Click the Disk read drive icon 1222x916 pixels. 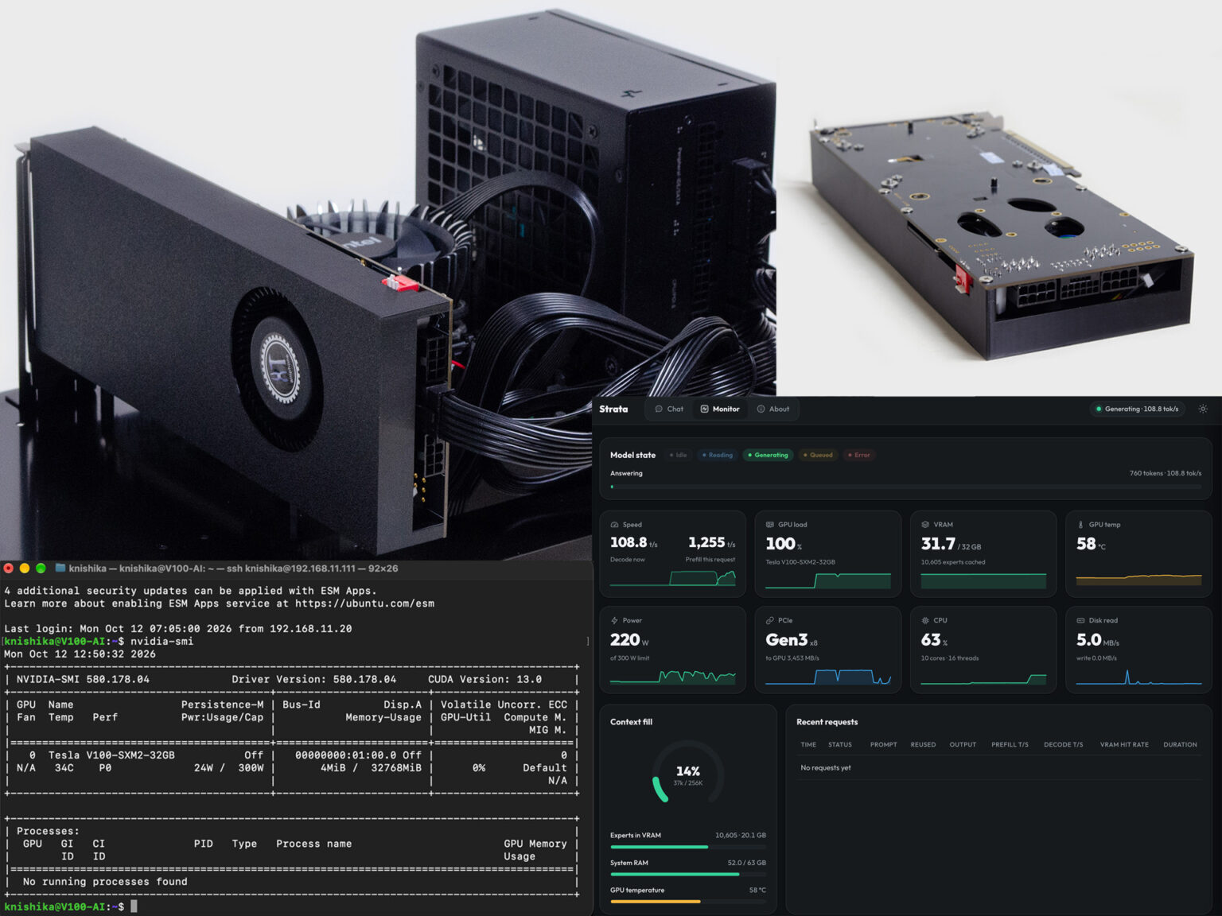pyautogui.click(x=1080, y=620)
